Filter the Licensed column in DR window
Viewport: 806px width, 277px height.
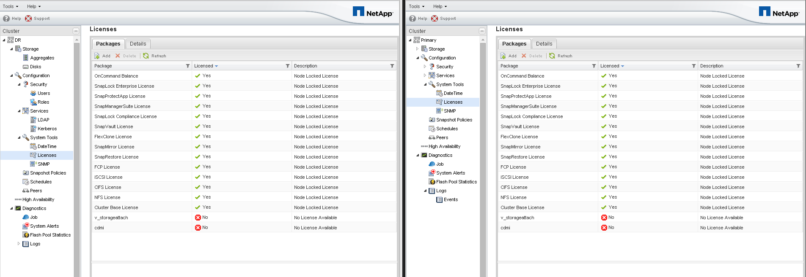(x=288, y=66)
